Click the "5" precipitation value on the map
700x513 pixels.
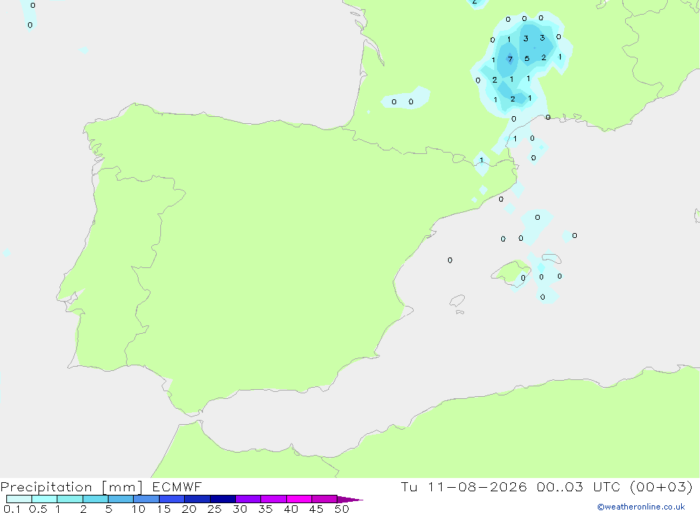pos(527,59)
